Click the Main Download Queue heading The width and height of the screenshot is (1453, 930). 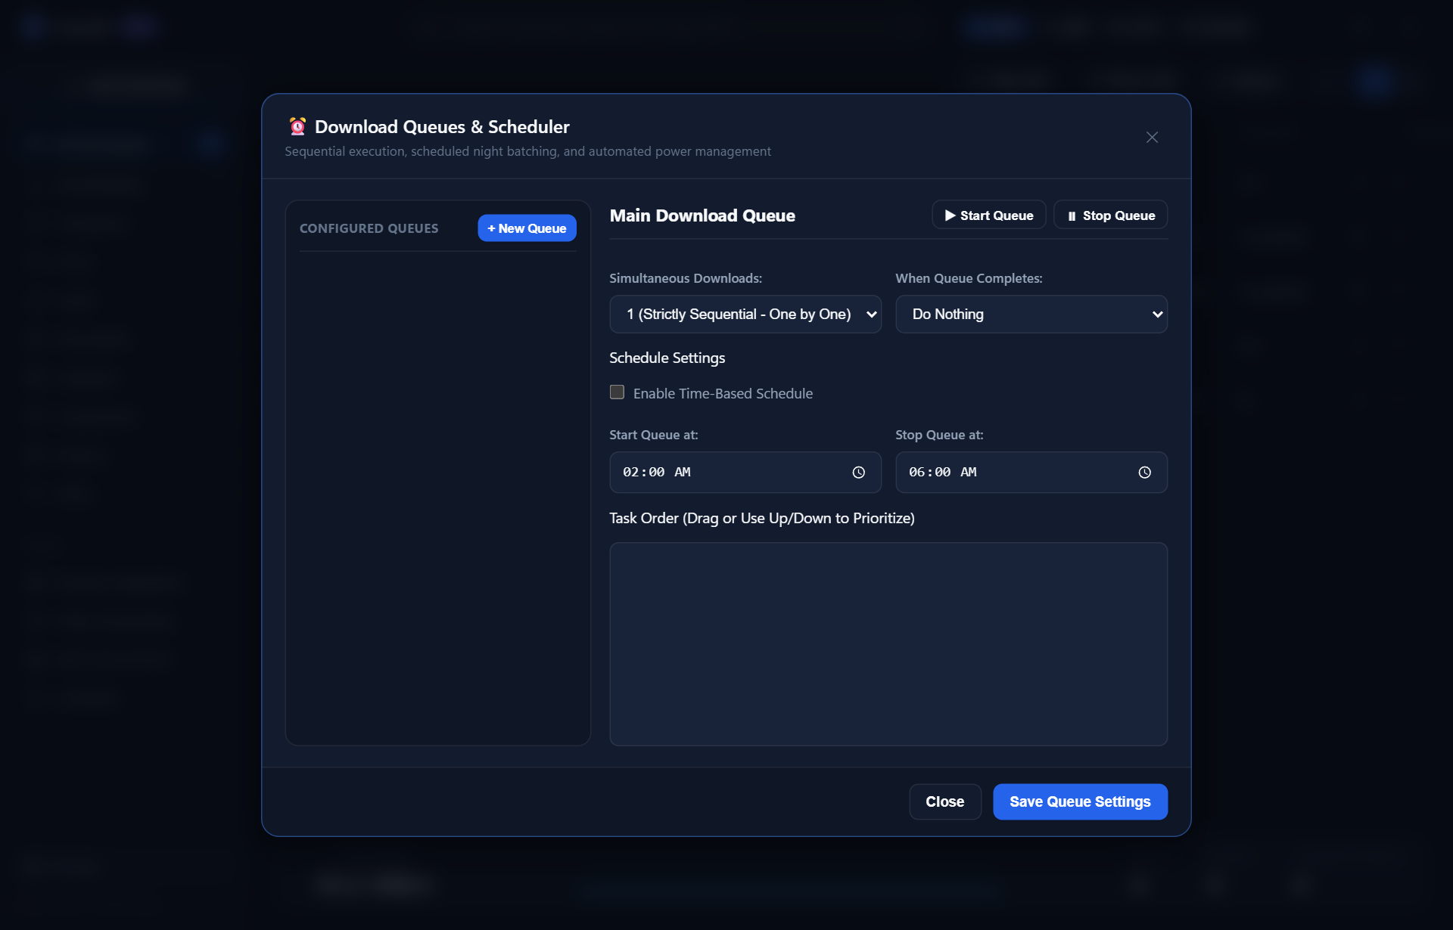(x=702, y=215)
